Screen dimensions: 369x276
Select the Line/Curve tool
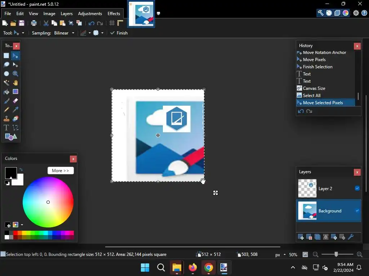point(15,128)
